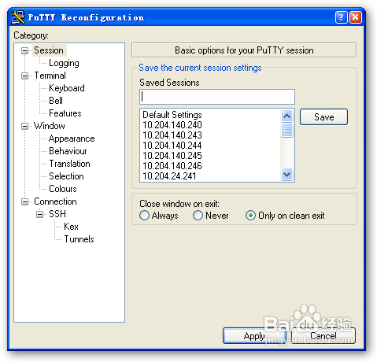This screenshot has width=377, height=362.
Task: Open the Selection category
Action: pyautogui.click(x=66, y=176)
